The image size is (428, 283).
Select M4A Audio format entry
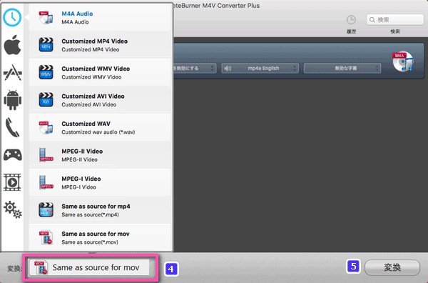[x=100, y=17]
